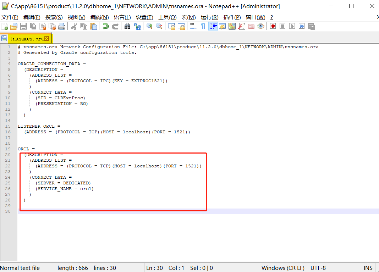Open Find with the binoculars icon
This screenshot has height=272, width=379.
tap(127, 26)
